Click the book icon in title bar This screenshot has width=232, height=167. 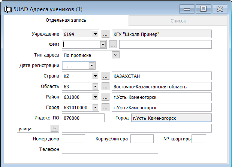tap(8, 9)
